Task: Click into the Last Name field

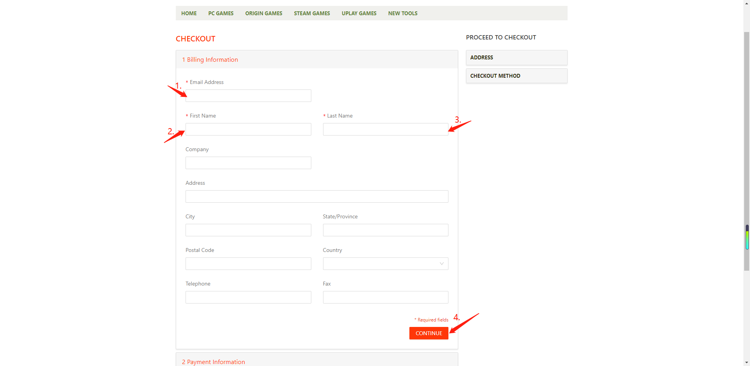Action: click(x=385, y=129)
